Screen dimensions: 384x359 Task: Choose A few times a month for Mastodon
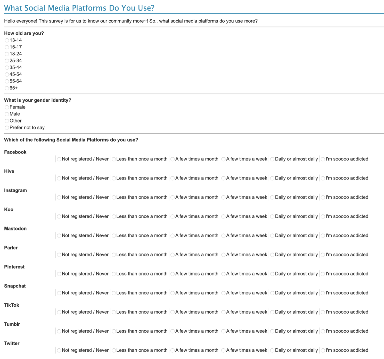pos(173,235)
